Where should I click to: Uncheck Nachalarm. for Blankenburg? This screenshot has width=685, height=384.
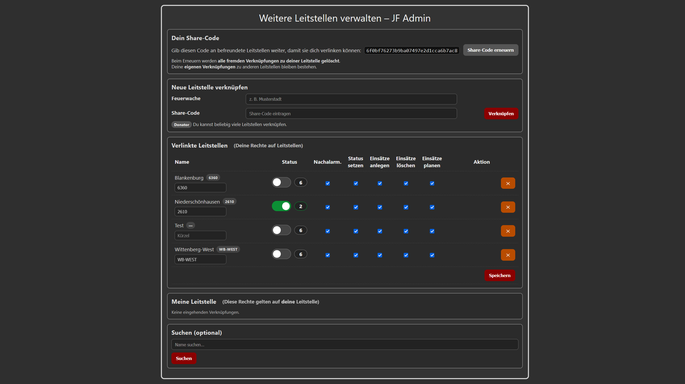(x=327, y=183)
